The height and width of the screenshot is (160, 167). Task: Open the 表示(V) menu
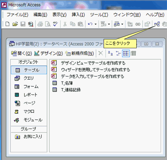[x=59, y=15]
